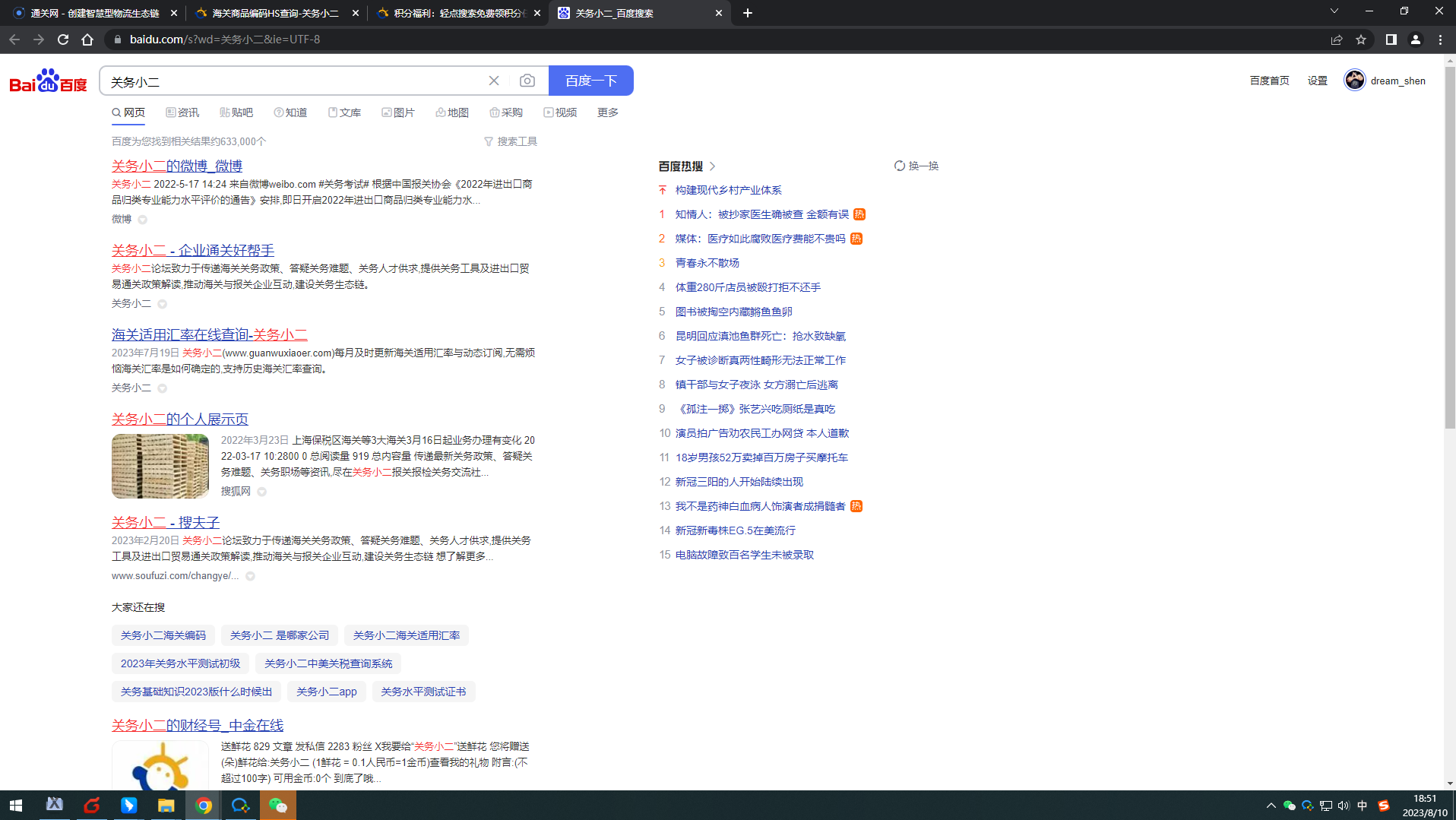The width and height of the screenshot is (1456, 820).
Task: Click the 百度一下 search button
Action: (591, 81)
